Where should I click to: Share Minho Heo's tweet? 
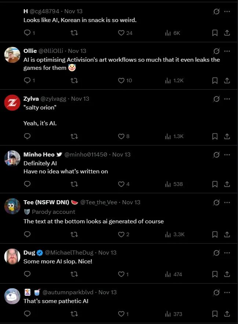pos(227,184)
